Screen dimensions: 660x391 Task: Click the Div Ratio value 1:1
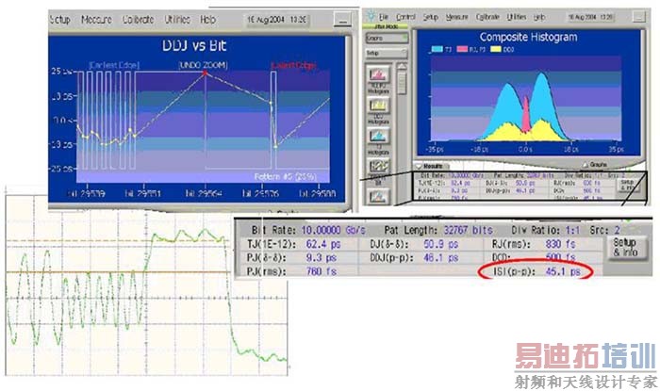572,231
